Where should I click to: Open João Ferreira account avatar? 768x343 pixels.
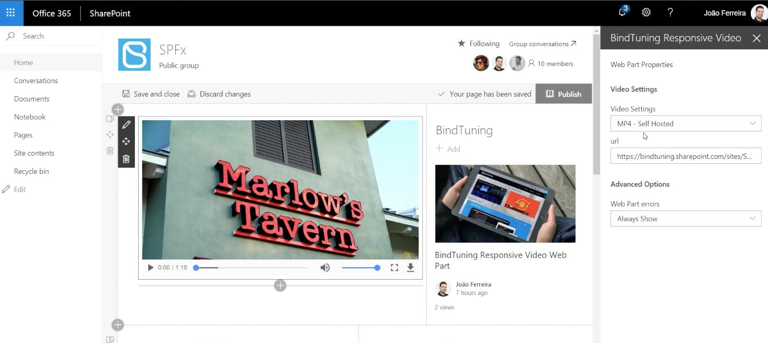point(759,13)
